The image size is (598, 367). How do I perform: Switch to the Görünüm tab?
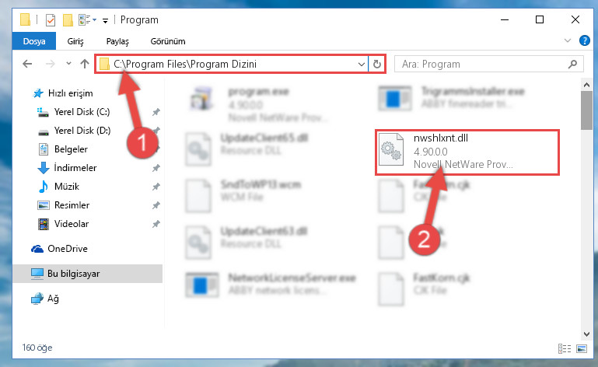(168, 41)
